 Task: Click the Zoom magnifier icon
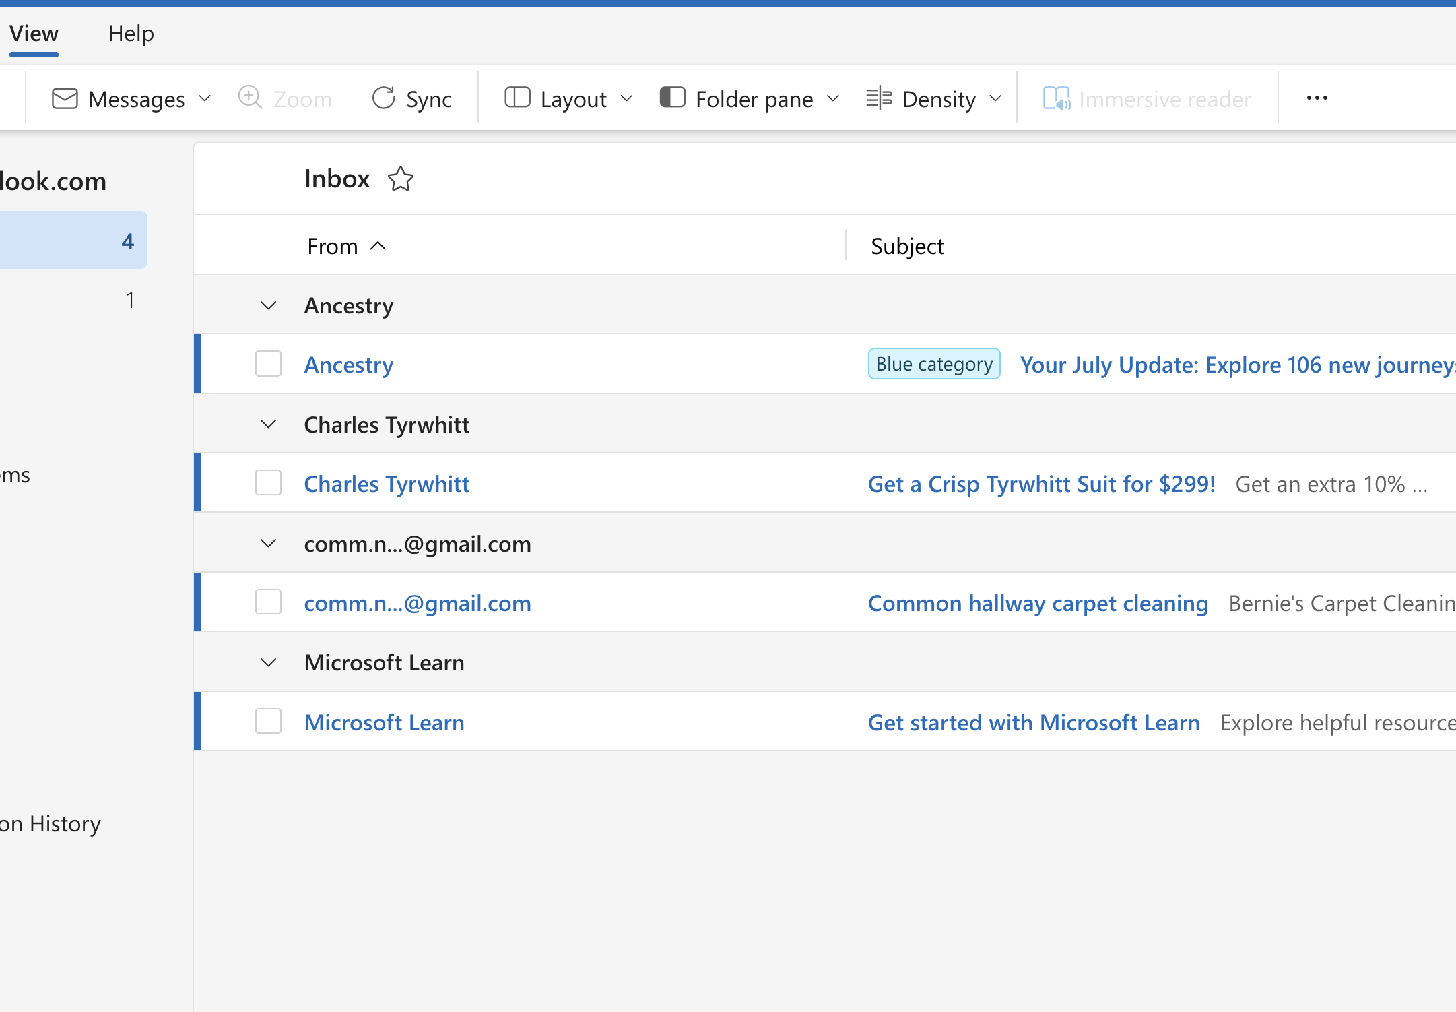point(251,98)
